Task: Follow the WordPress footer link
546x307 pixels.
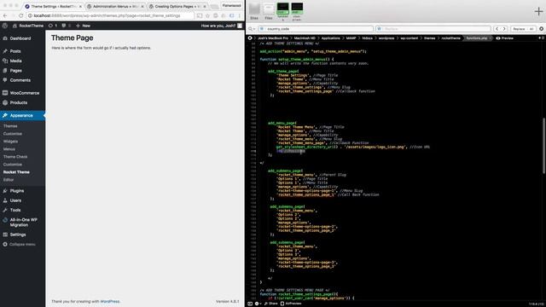Action: pos(110,301)
